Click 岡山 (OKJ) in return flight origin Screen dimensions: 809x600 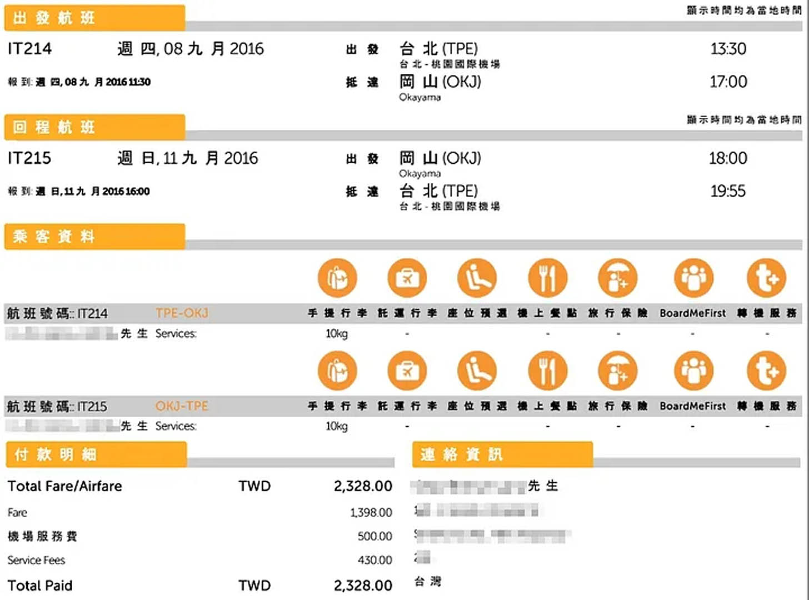[440, 158]
